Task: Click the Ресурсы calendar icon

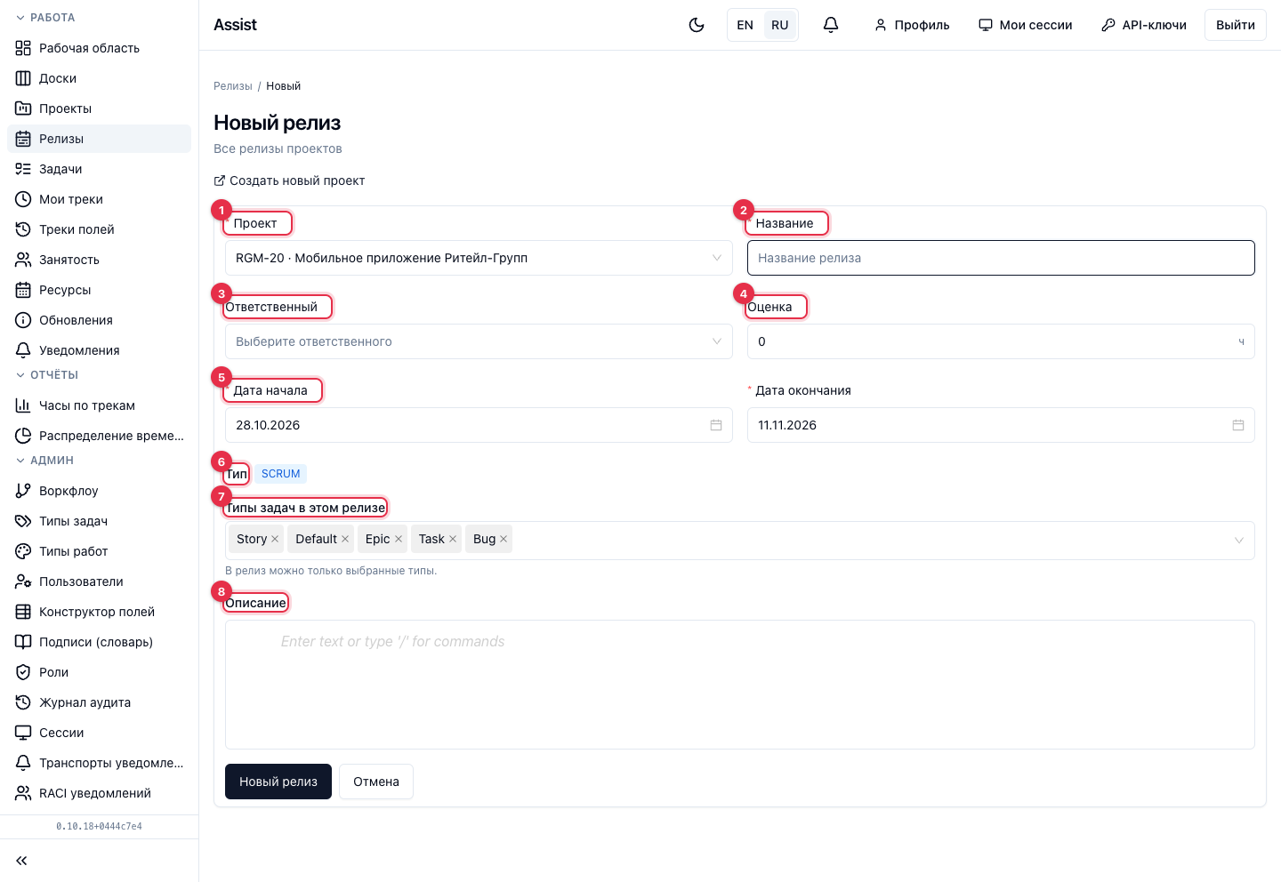Action: pos(23,290)
